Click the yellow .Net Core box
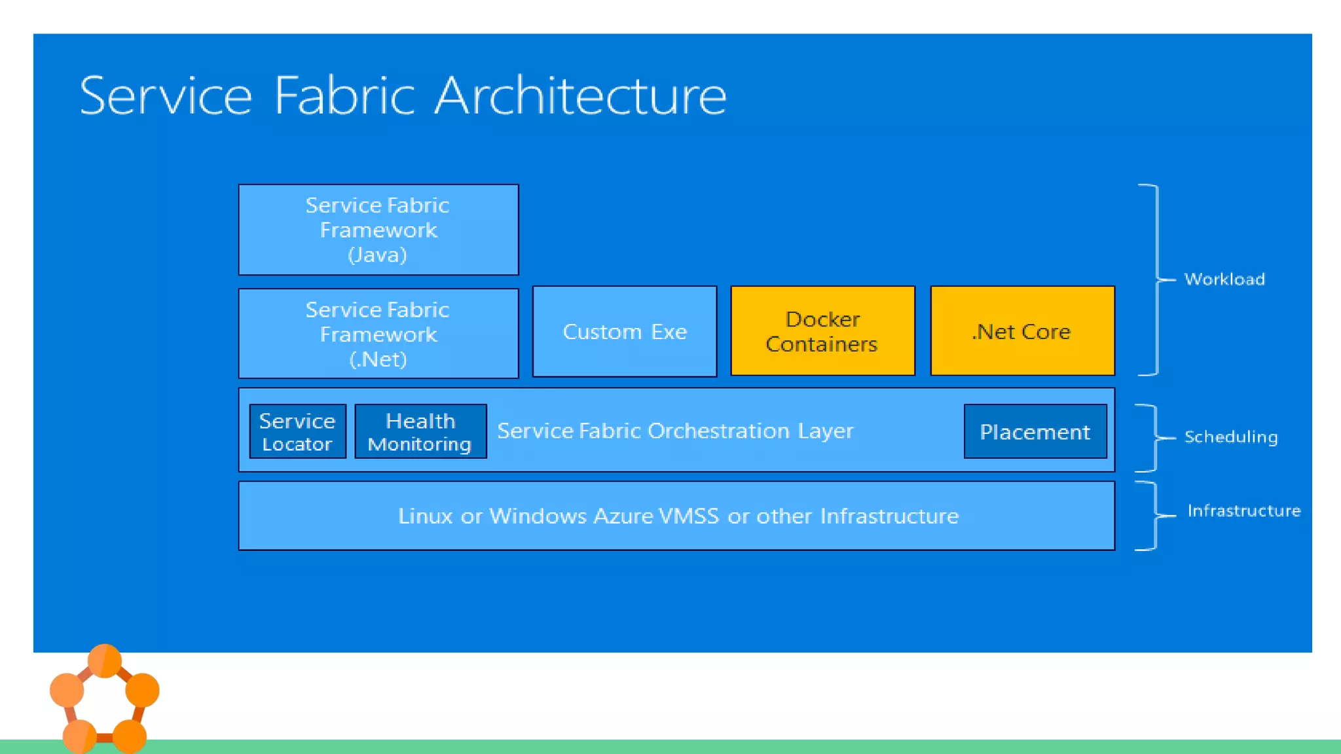1341x754 pixels. [x=1022, y=331]
